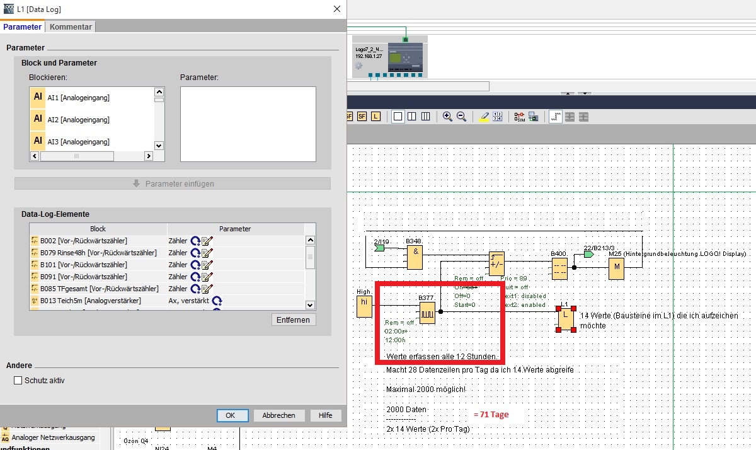The height and width of the screenshot is (450, 756).
Task: Open the Kommentar tab
Action: (x=71, y=26)
